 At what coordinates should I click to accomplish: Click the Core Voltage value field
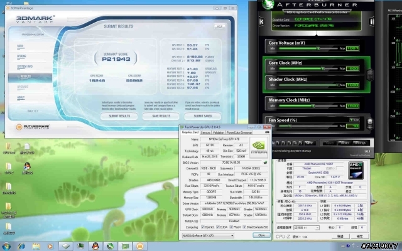[352, 48]
